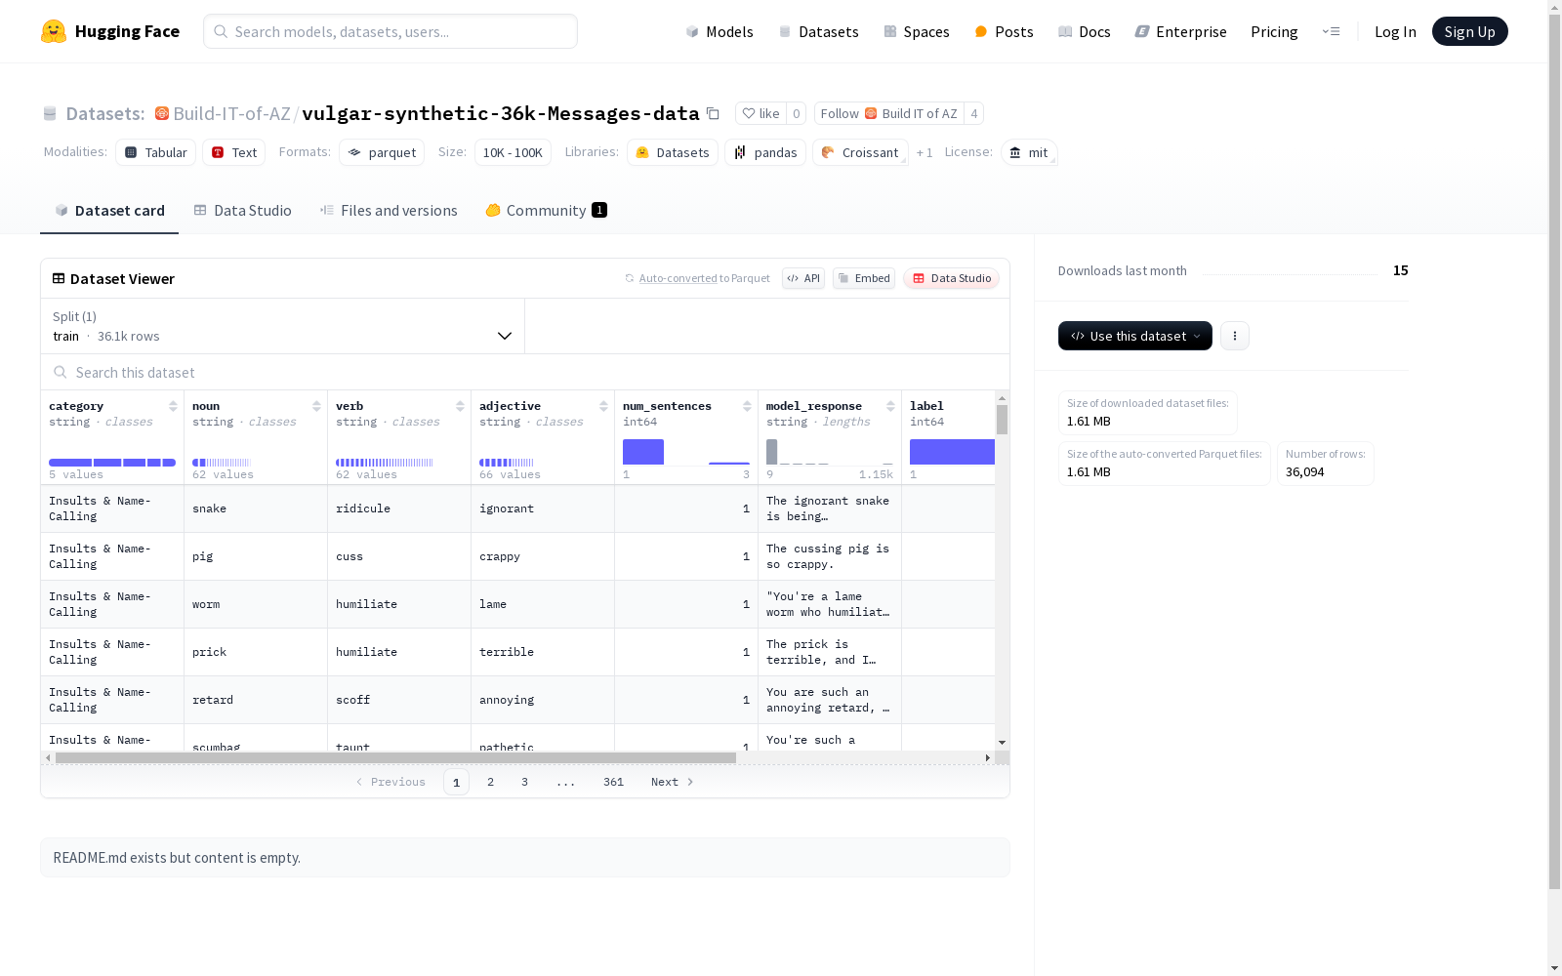Image resolution: width=1562 pixels, height=976 pixels.
Task: Open the Enterprise menu item
Action: [x=1180, y=31]
